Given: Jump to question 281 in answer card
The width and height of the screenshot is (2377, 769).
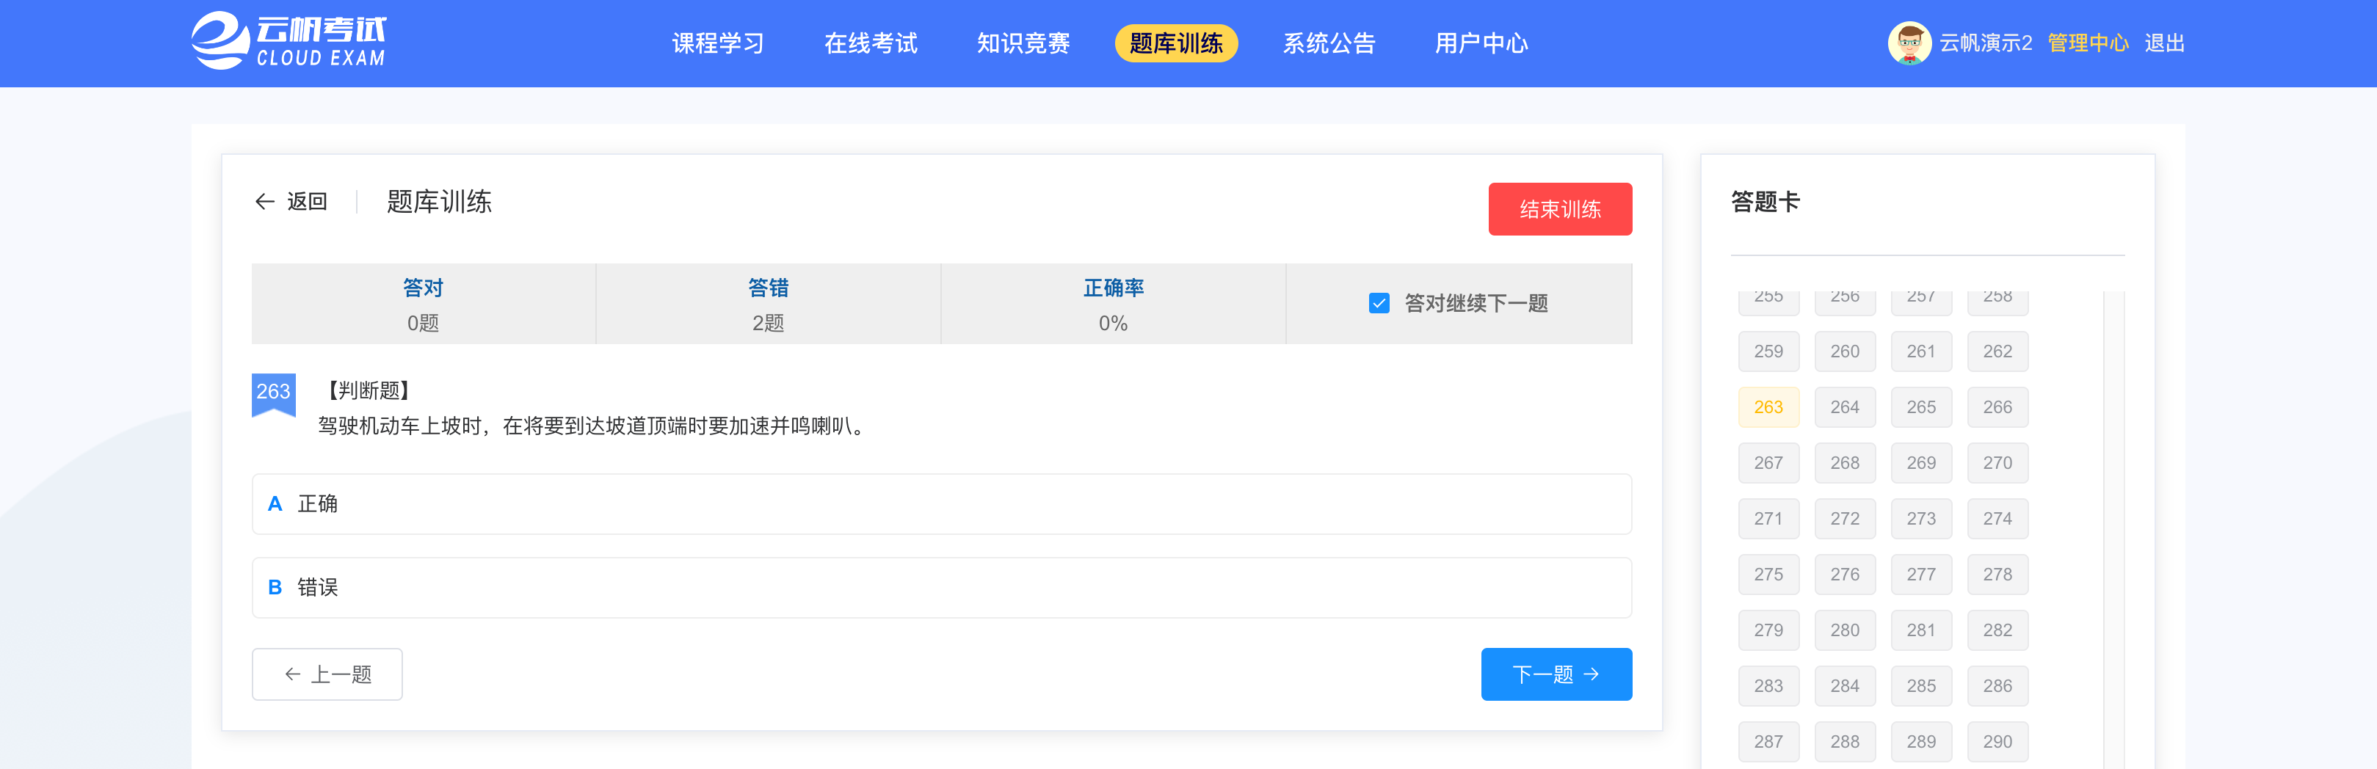Looking at the screenshot, I should [x=1921, y=631].
